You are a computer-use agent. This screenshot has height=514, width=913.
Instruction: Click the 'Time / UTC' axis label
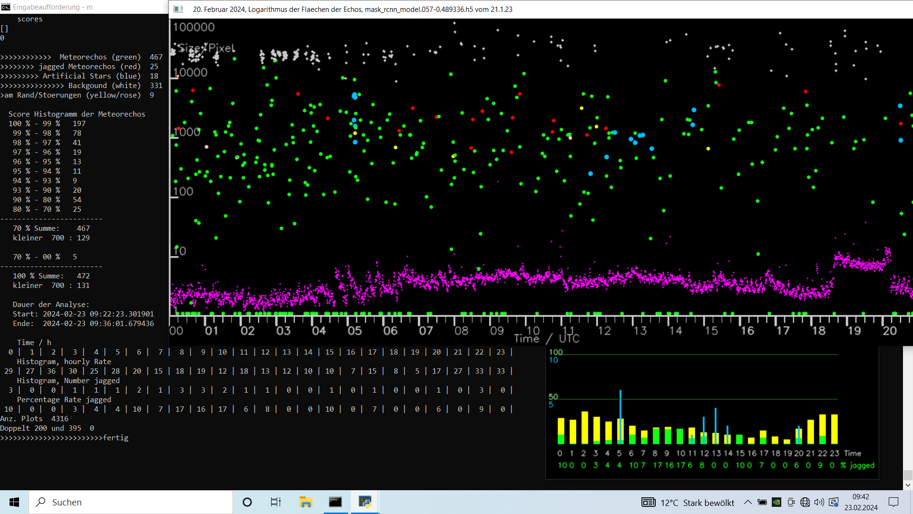pyautogui.click(x=547, y=338)
